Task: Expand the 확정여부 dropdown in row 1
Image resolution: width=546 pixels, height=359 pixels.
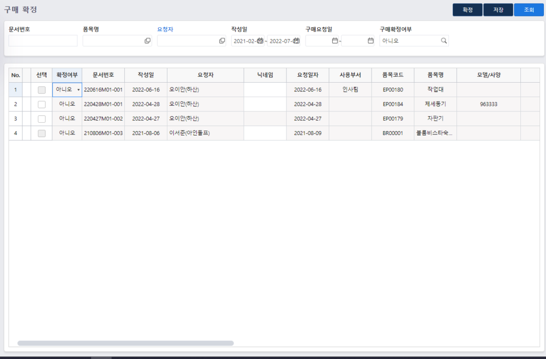Action: [78, 90]
